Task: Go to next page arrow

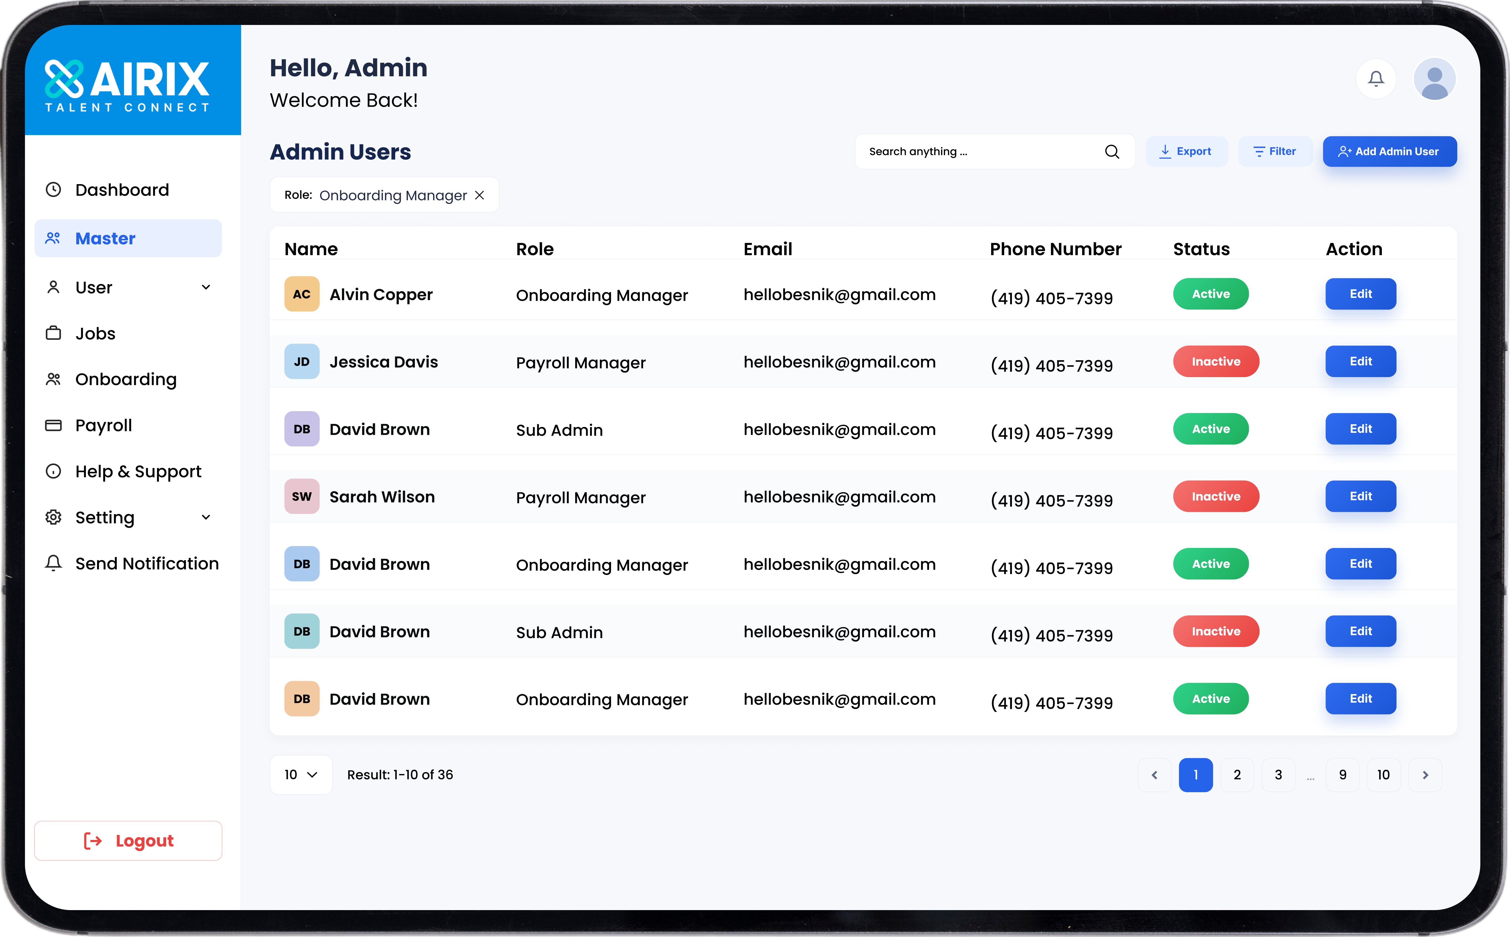Action: click(1425, 775)
